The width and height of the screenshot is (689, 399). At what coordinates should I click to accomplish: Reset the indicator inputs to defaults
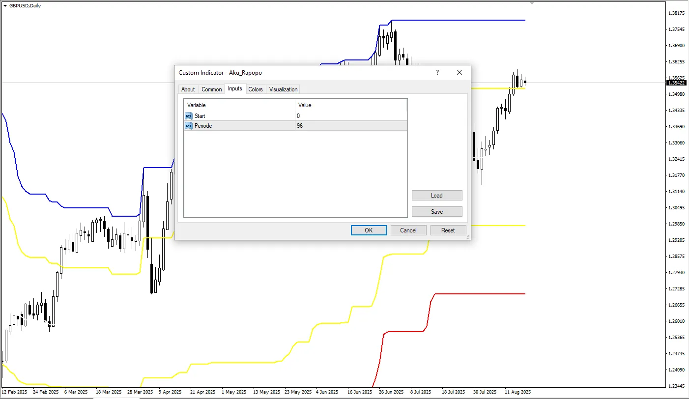(x=448, y=230)
